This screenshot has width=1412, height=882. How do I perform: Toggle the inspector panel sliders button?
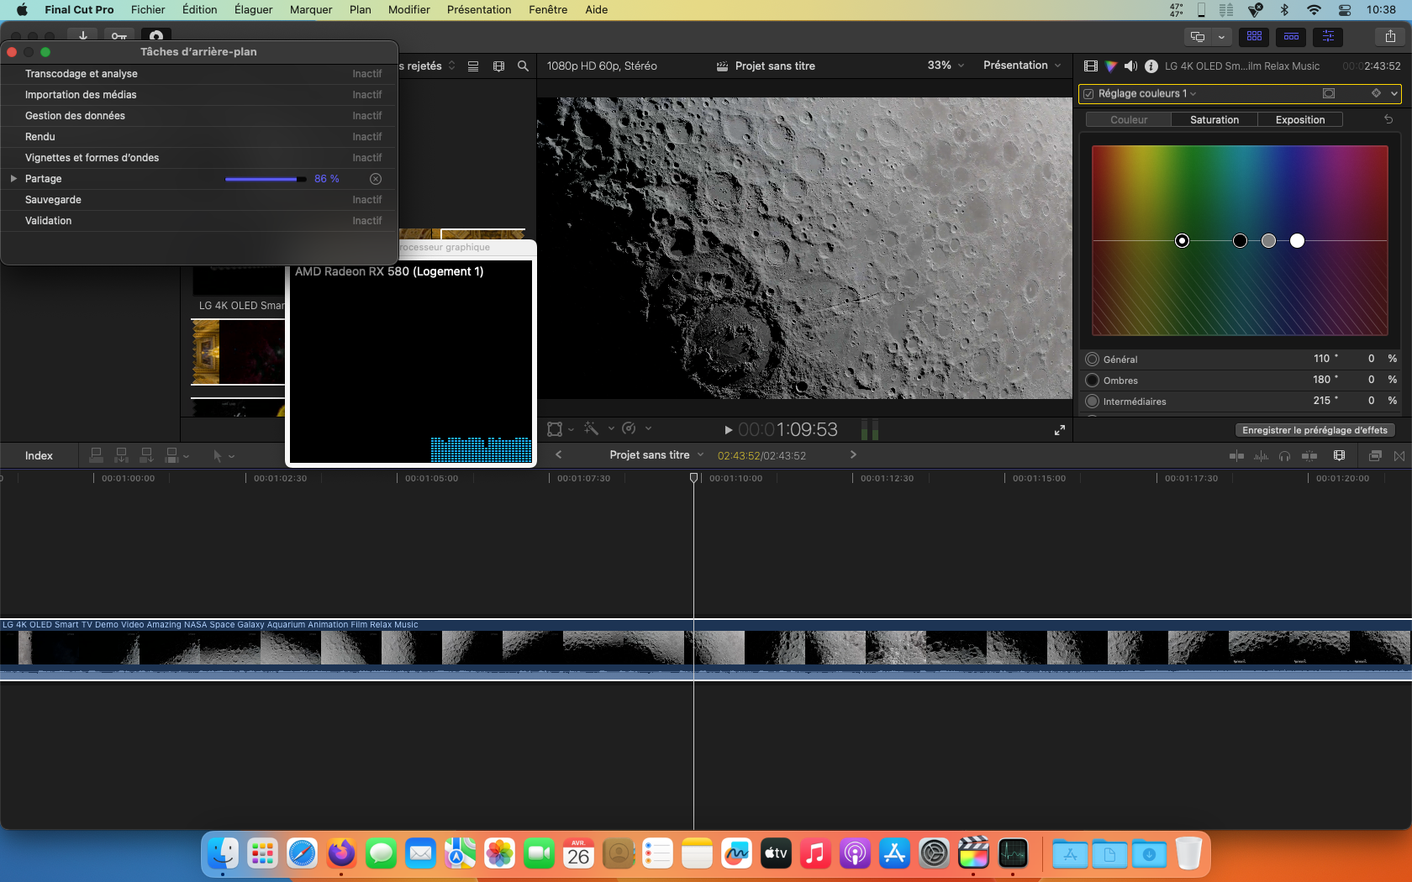pyautogui.click(x=1328, y=36)
